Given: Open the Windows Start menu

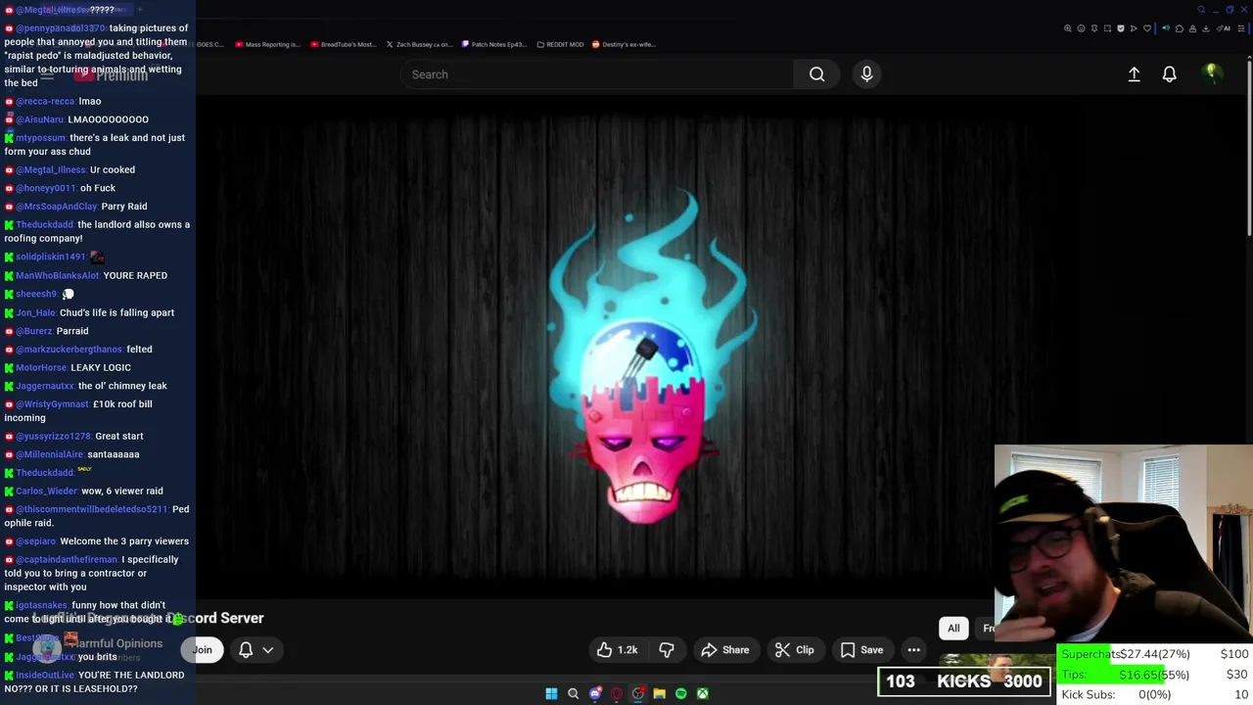Looking at the screenshot, I should tap(551, 693).
